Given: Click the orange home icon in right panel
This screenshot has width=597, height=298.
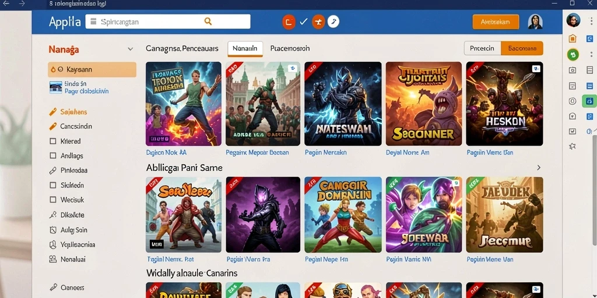Looking at the screenshot, I should [x=573, y=38].
